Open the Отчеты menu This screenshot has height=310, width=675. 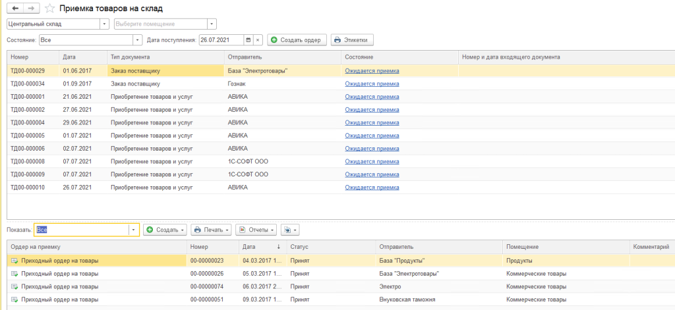[x=256, y=230]
